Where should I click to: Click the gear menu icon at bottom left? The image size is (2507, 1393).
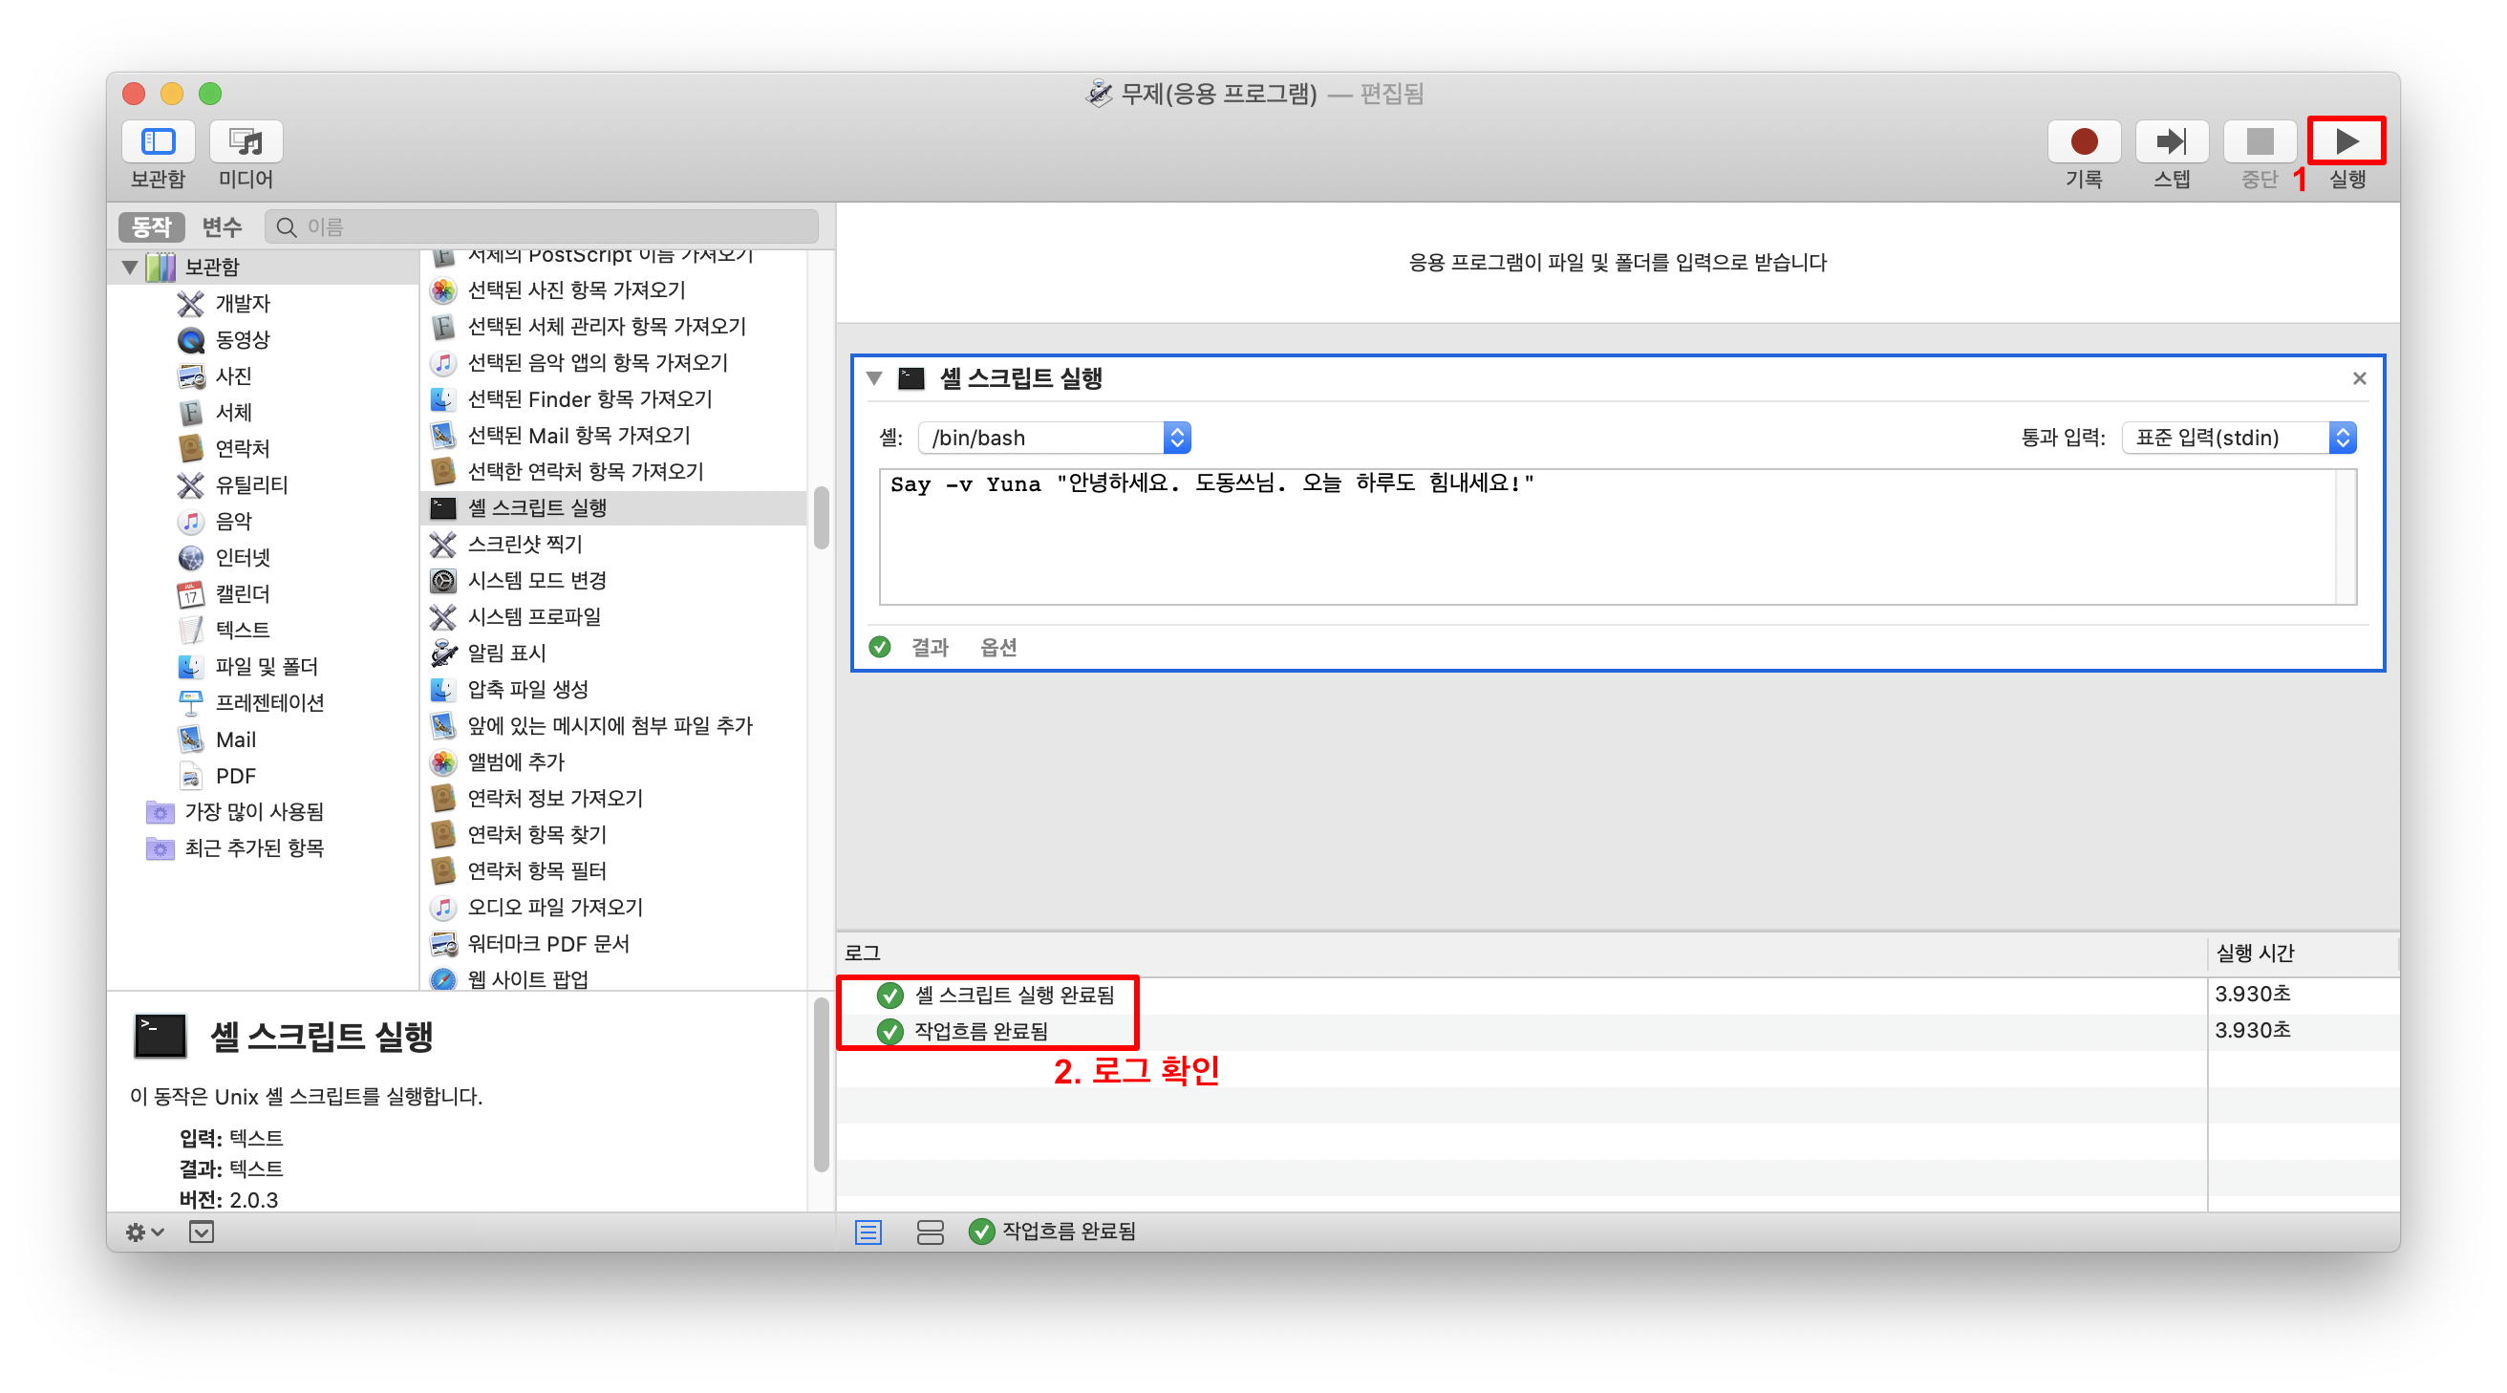tap(143, 1232)
